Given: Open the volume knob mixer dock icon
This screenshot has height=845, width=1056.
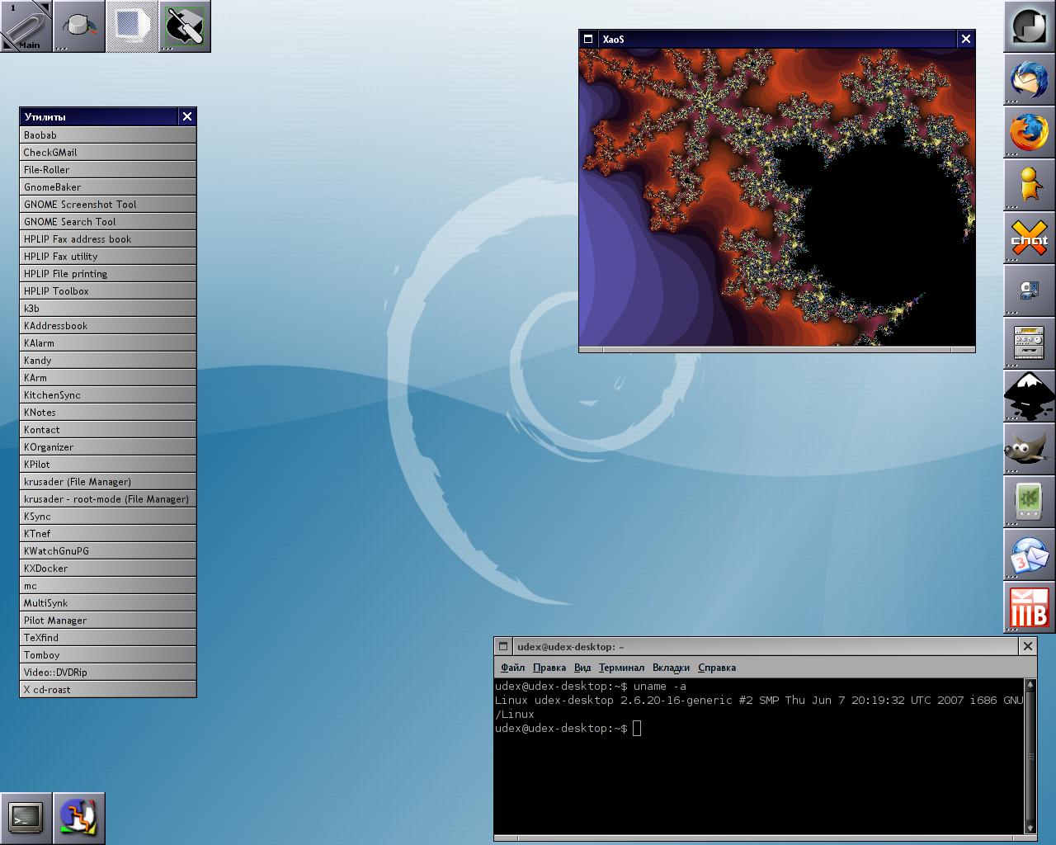Looking at the screenshot, I should (x=79, y=26).
